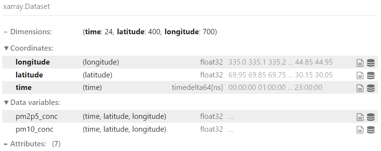
Task: Select the longitude coordinate name
Action: click(x=33, y=62)
